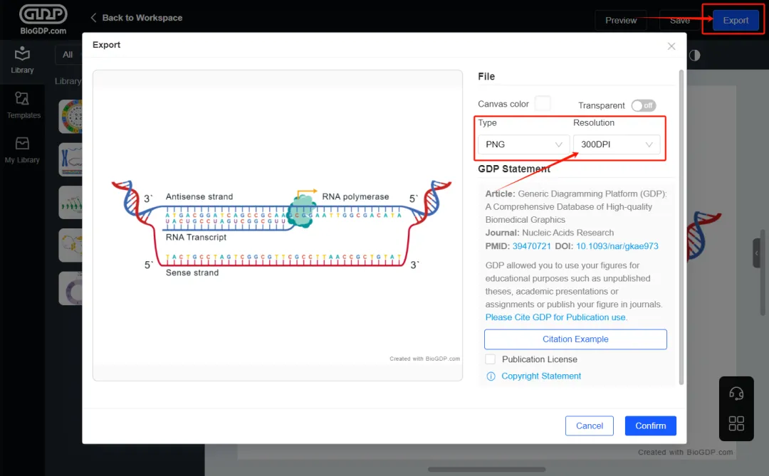Click the Copyright Statement info icon
The width and height of the screenshot is (769, 476).
pos(491,376)
